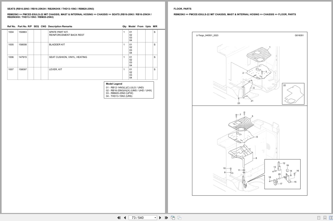This screenshot has width=333, height=221.
Task: Click part number 158097
Action: pos(22,69)
